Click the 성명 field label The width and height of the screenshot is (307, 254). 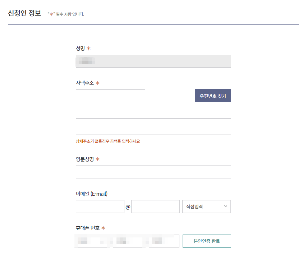(79, 49)
